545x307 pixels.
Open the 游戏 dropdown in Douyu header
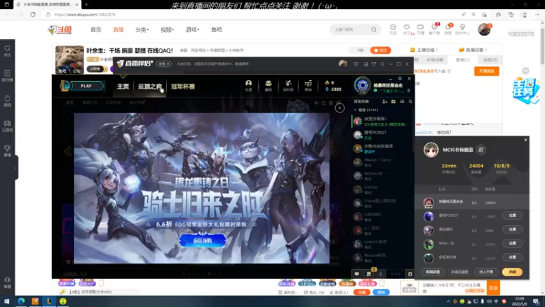click(192, 29)
